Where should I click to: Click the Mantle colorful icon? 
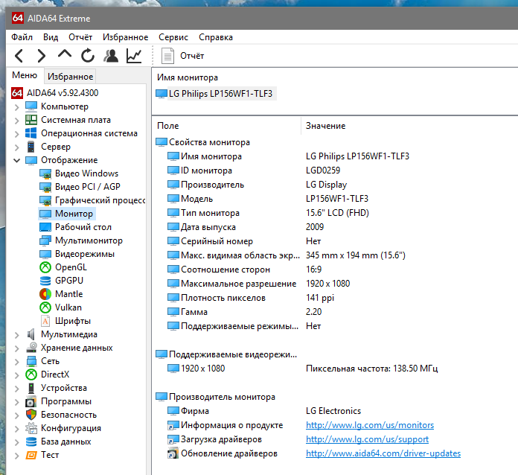point(45,294)
